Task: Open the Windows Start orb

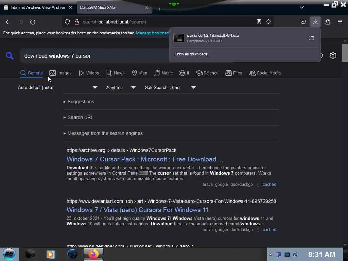Action: tap(9, 254)
